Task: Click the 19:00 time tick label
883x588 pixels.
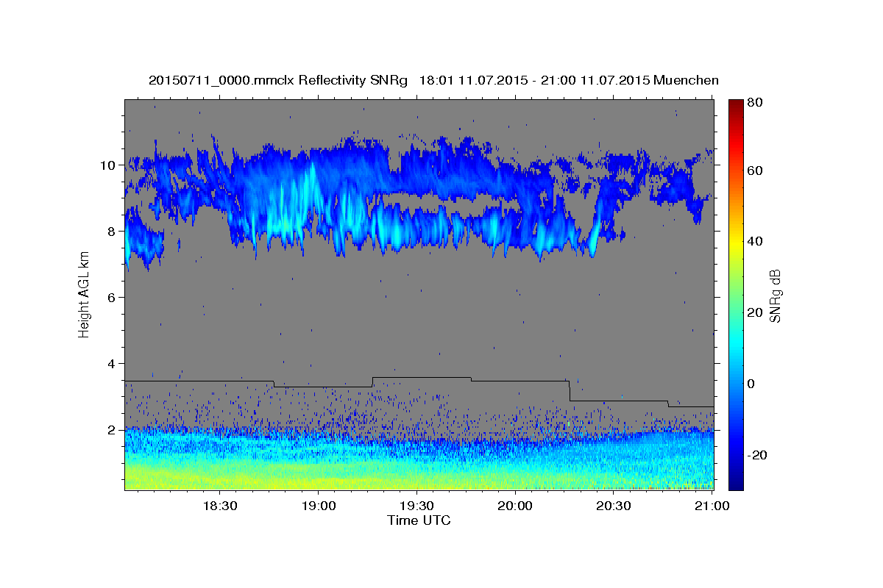Action: pyautogui.click(x=317, y=506)
